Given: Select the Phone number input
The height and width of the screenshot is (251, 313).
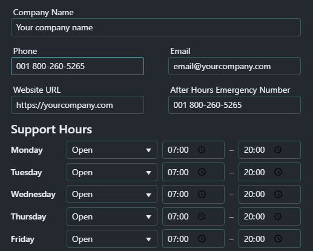Looking at the screenshot, I should pos(77,66).
